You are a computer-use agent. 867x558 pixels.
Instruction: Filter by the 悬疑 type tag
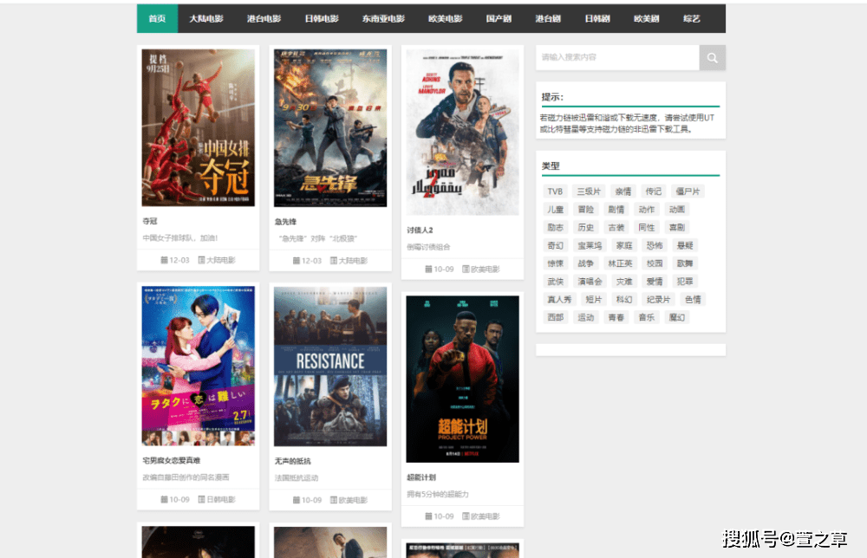coord(685,245)
